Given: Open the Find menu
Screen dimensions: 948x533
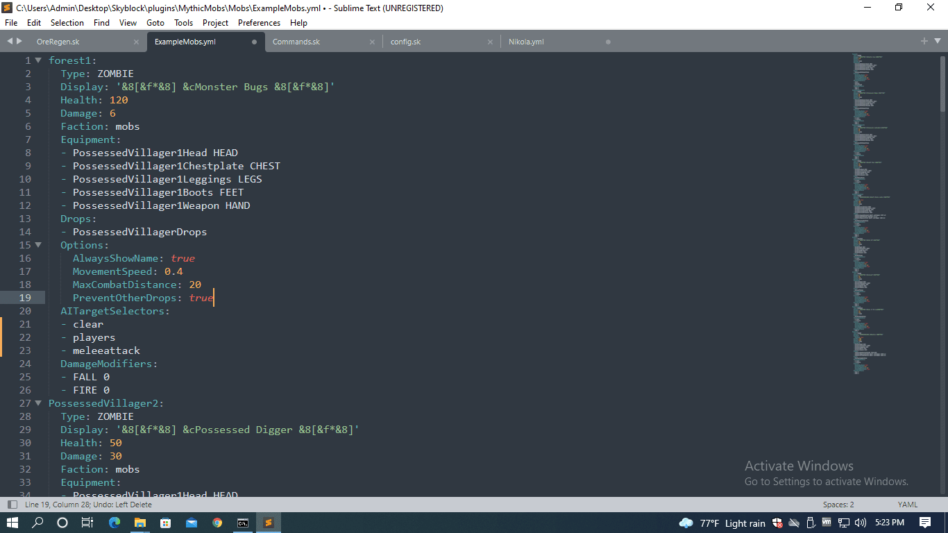Looking at the screenshot, I should point(101,23).
